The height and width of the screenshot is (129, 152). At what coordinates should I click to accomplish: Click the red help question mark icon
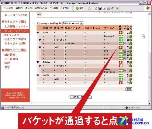click(60, 23)
